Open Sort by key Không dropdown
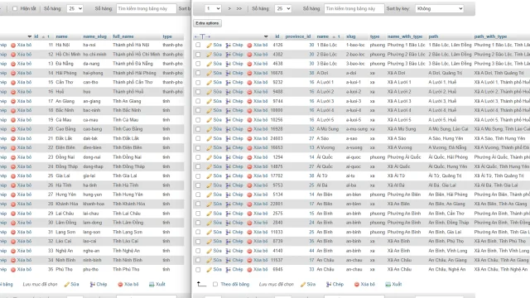 (x=439, y=9)
